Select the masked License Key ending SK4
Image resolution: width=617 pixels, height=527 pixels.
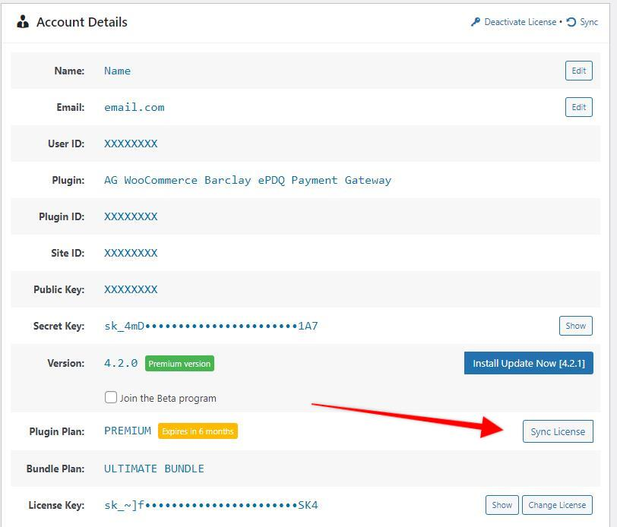[x=211, y=506]
